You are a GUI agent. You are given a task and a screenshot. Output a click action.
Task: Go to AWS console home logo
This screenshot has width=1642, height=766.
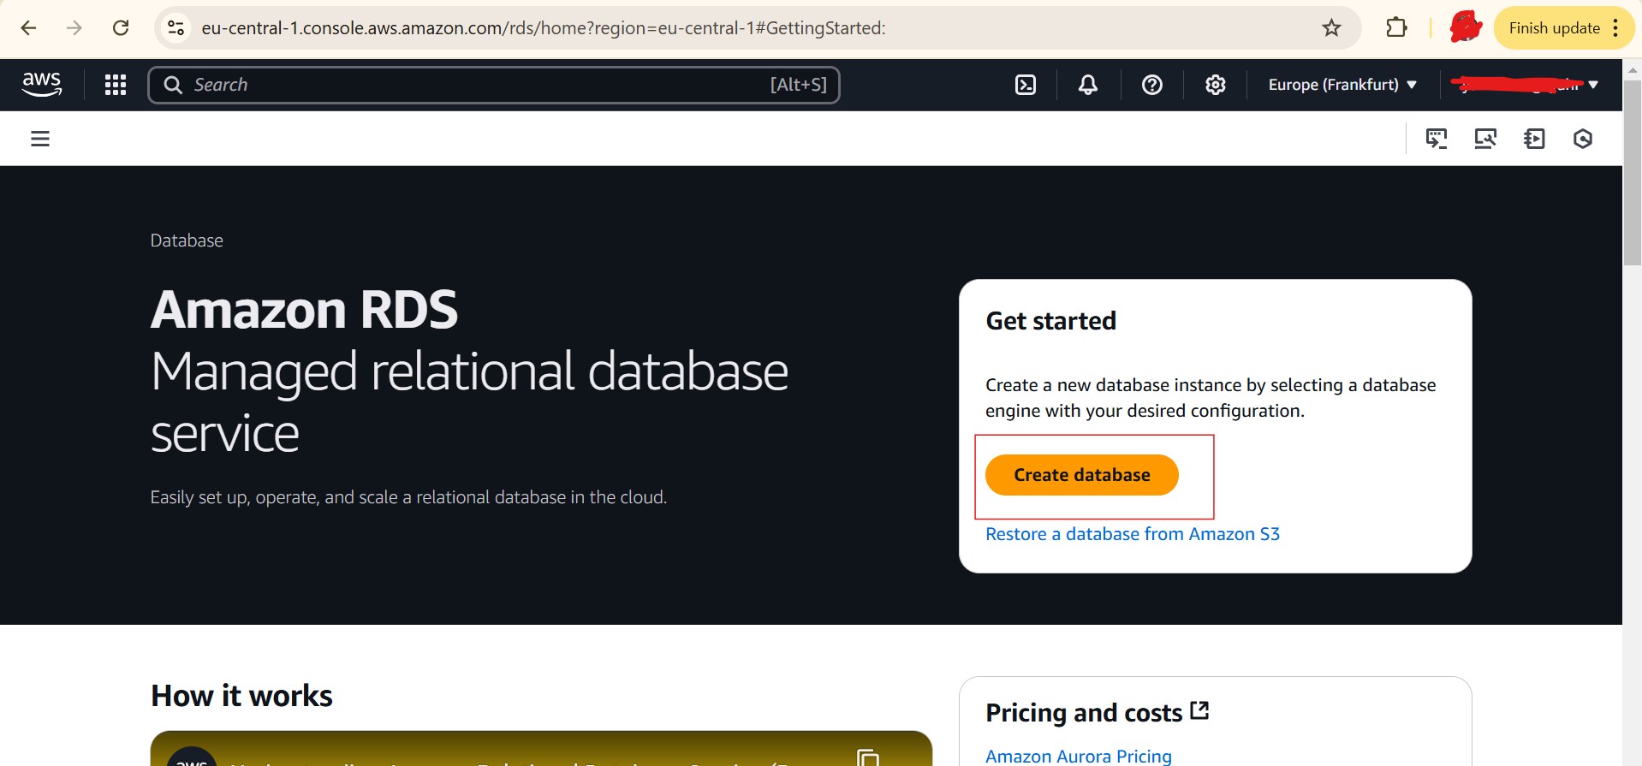[x=41, y=84]
